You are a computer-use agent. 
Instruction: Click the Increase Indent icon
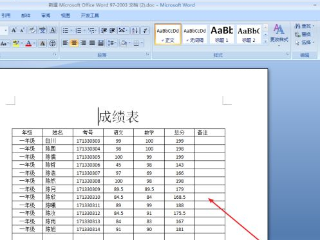tap(112, 30)
